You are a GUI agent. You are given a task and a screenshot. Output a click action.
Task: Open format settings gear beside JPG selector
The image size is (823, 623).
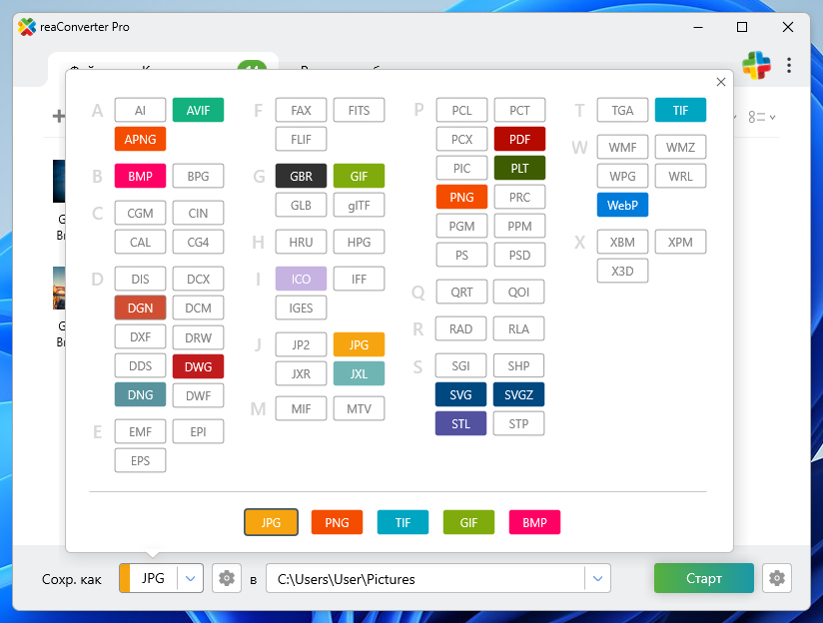pyautogui.click(x=227, y=579)
